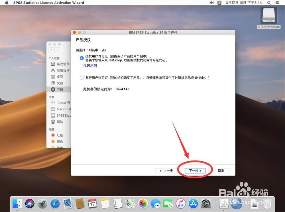Click the Finder back navigation arrow

[x=51, y=50]
